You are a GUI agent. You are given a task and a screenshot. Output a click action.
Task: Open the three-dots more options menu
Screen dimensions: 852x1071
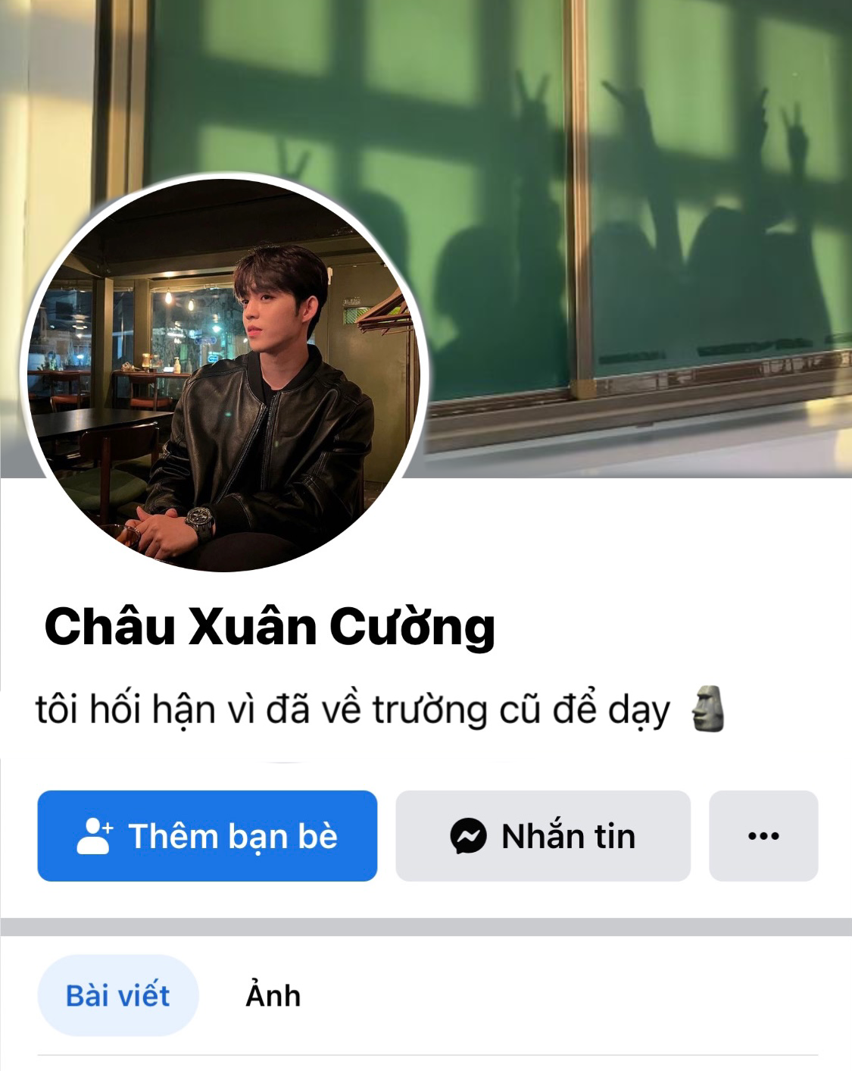(x=763, y=836)
